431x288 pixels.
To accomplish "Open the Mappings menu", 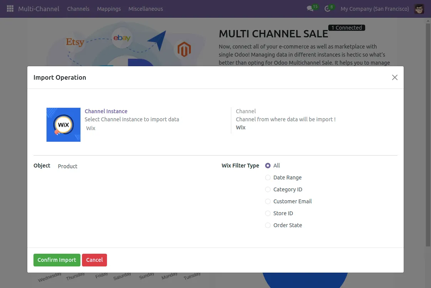I will click(109, 9).
